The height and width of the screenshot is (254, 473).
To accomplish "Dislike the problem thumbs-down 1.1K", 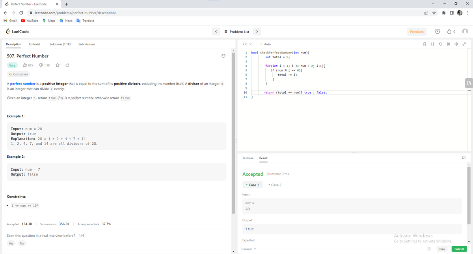I will [45, 65].
